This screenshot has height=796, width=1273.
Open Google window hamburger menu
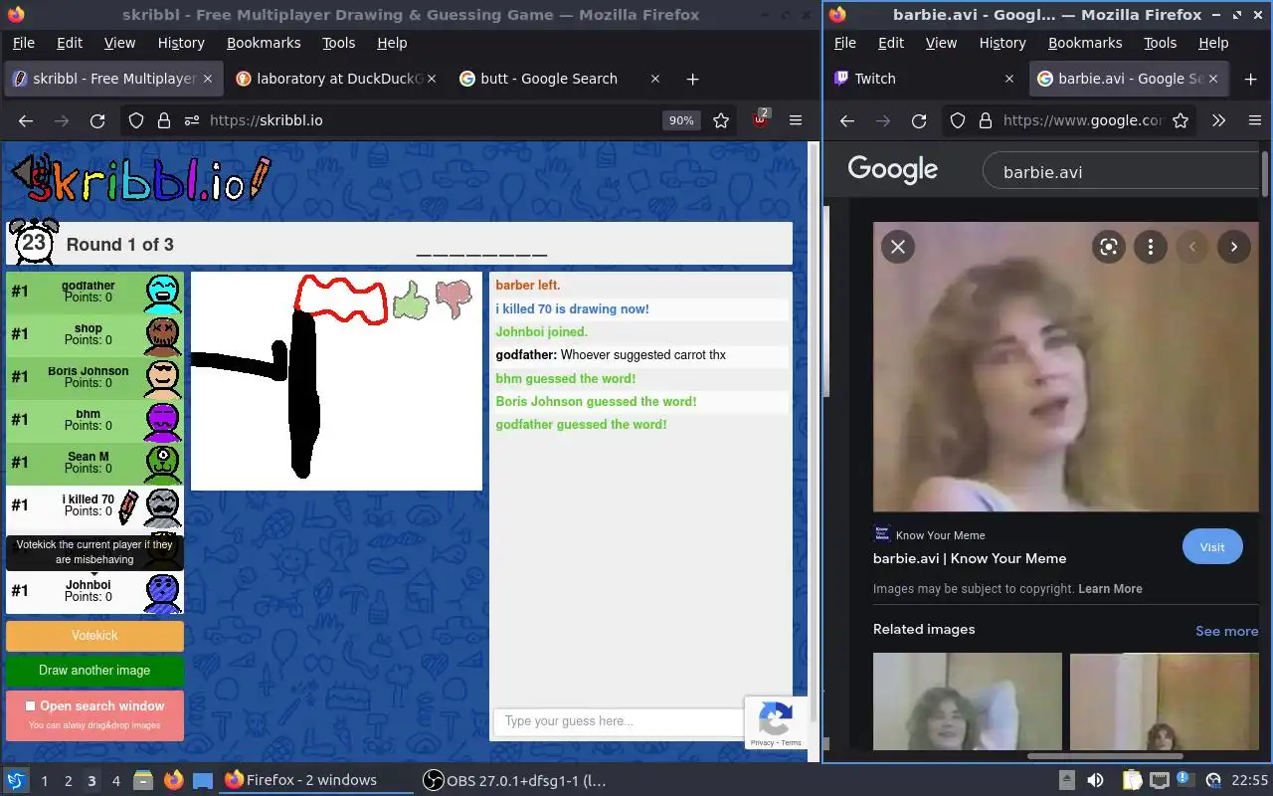coord(1255,120)
